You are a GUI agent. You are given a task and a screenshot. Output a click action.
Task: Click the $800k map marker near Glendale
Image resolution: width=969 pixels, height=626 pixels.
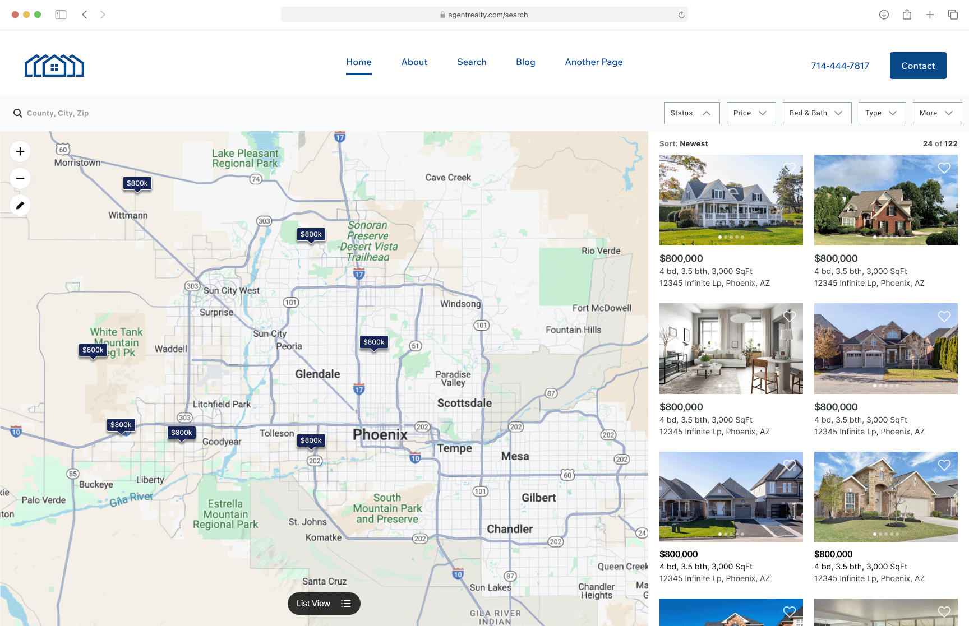(x=374, y=341)
